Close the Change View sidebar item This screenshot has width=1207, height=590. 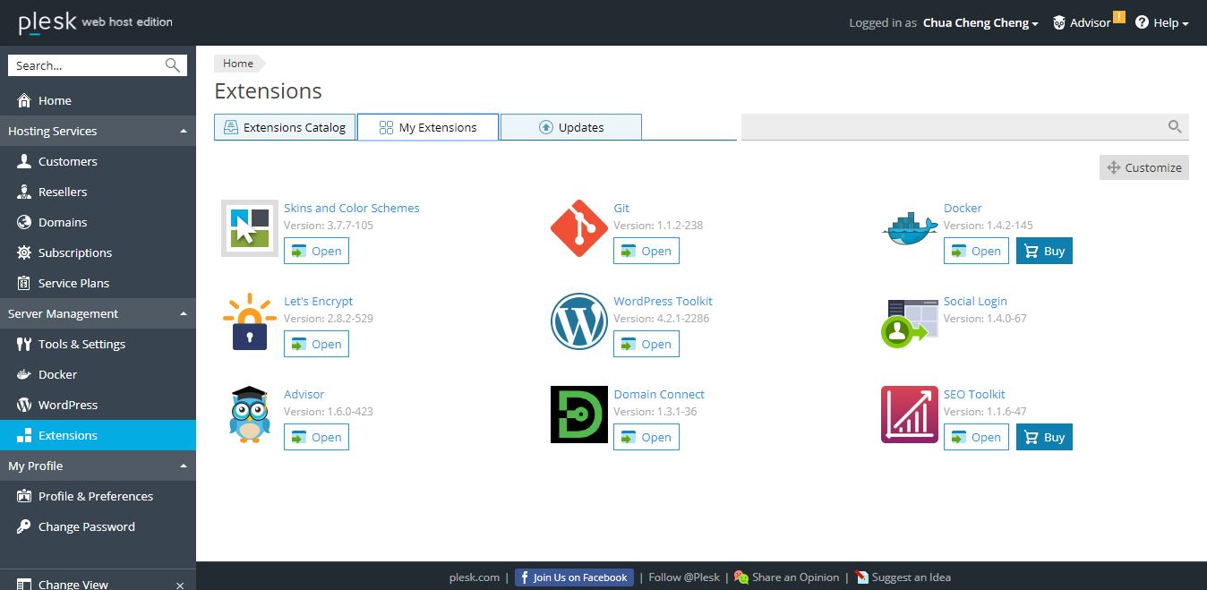180,585
